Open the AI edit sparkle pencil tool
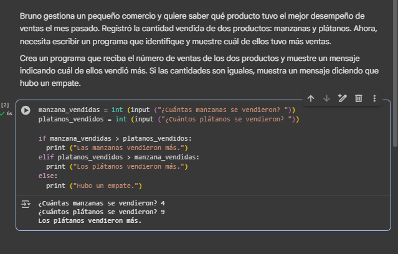Screen dimensions: 398x254 click(342, 98)
